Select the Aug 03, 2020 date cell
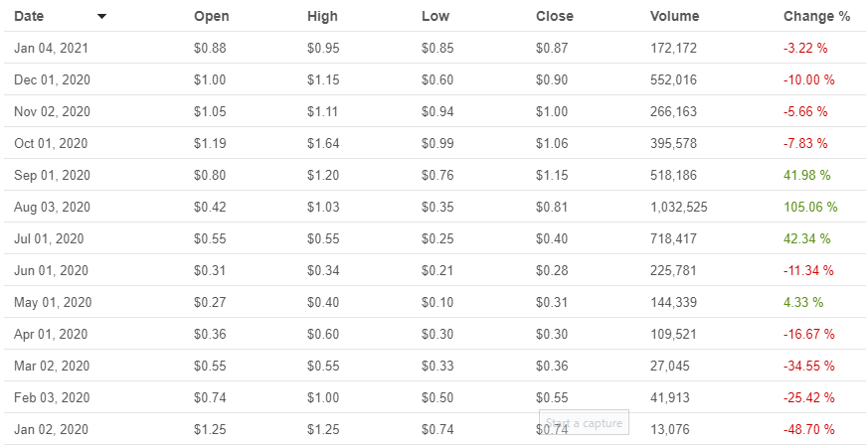Screen dimensions: 866x447 pyautogui.click(x=53, y=207)
